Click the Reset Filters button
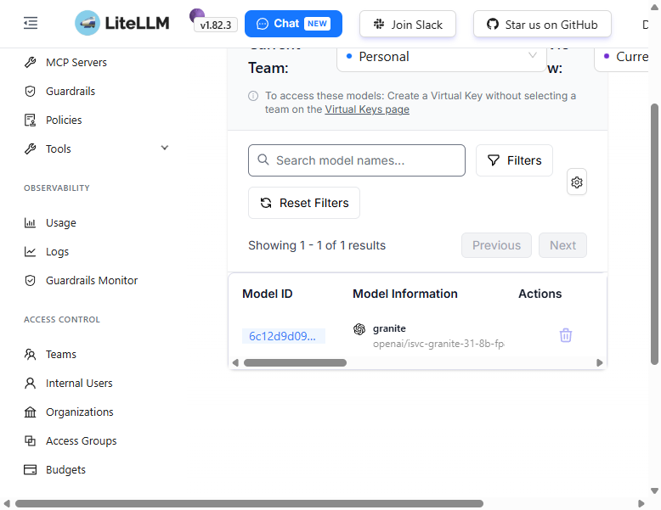Viewport: 661px width, 510px height. tap(304, 203)
